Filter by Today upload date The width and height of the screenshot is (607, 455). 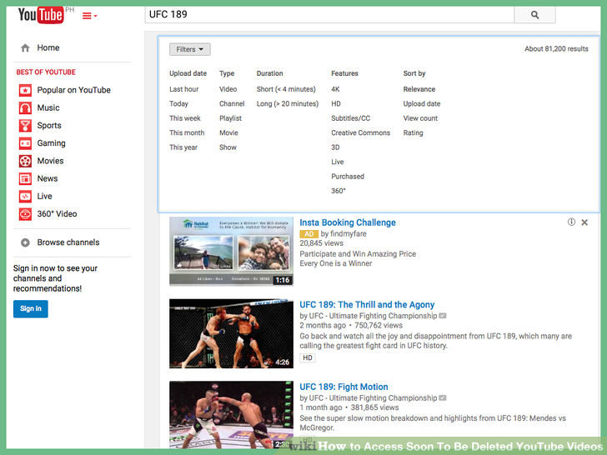coord(178,103)
